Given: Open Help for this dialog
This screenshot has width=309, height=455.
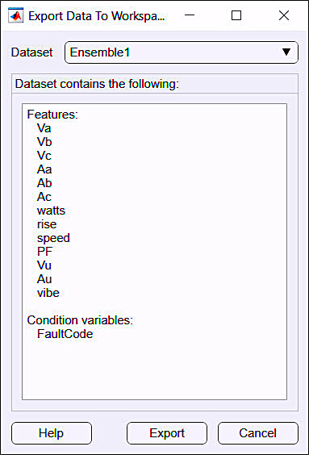Looking at the screenshot, I should [52, 433].
